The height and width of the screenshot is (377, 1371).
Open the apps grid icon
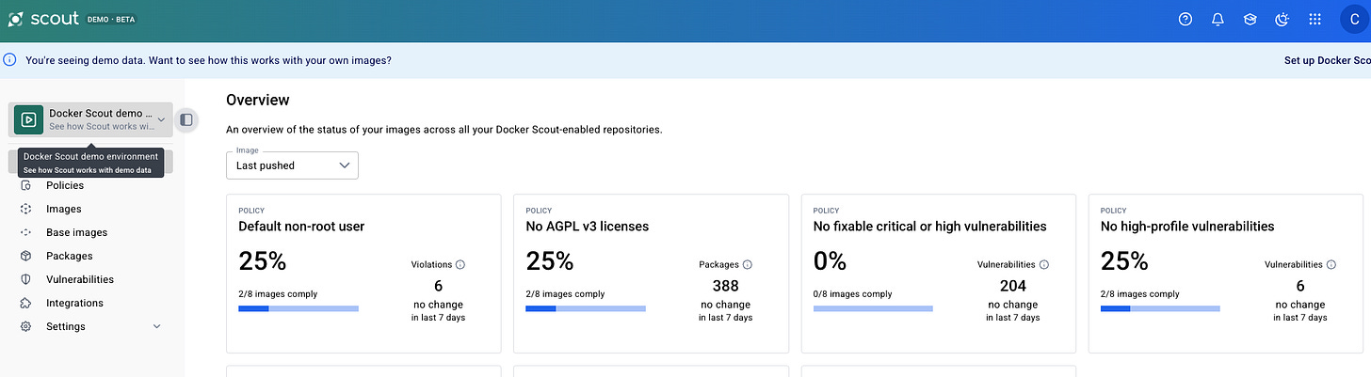1315,20
